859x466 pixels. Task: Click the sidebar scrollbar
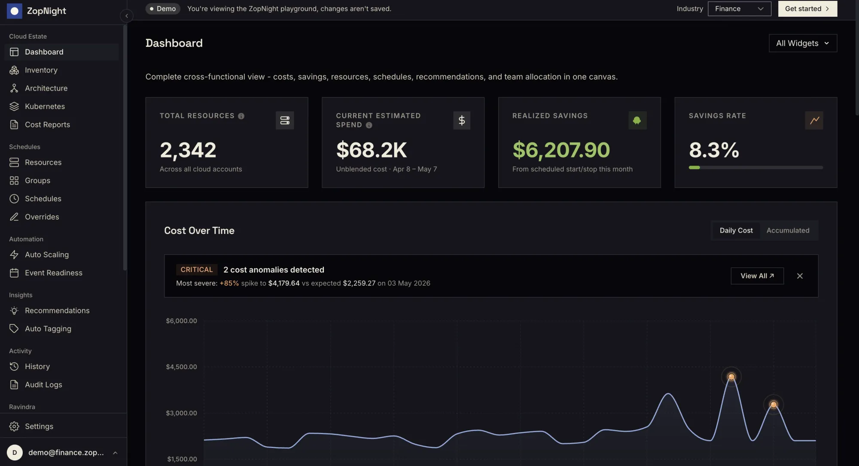pyautogui.click(x=125, y=148)
